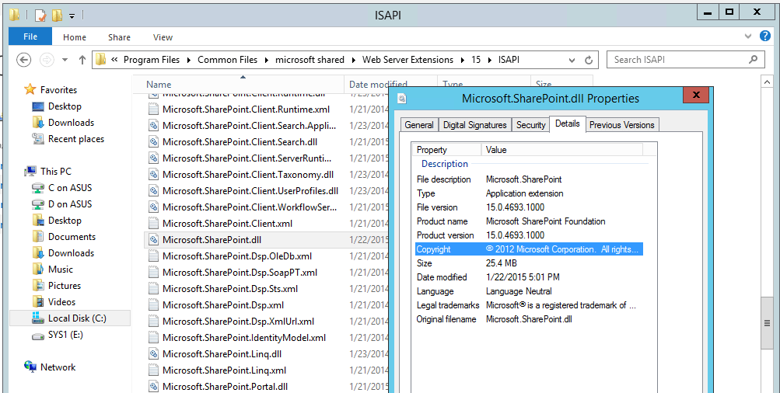780x393 pixels.
Task: Click icon of Microsoft.SharePoint.Dsp.Sts.xml
Action: coord(154,289)
